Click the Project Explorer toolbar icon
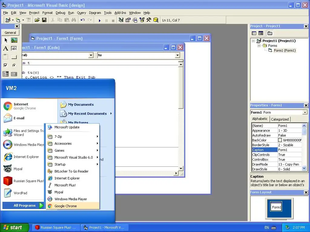310x232 pixels. pos(121,20)
